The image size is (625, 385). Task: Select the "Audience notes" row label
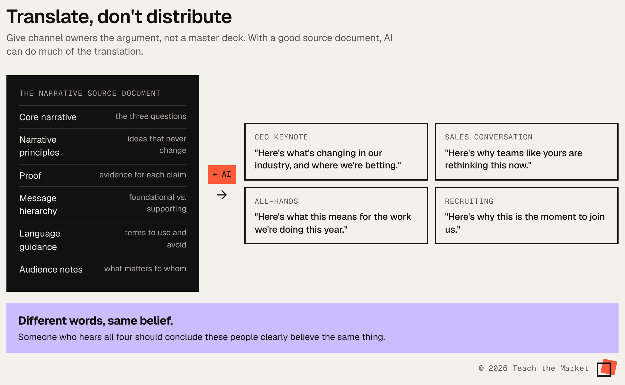[51, 269]
